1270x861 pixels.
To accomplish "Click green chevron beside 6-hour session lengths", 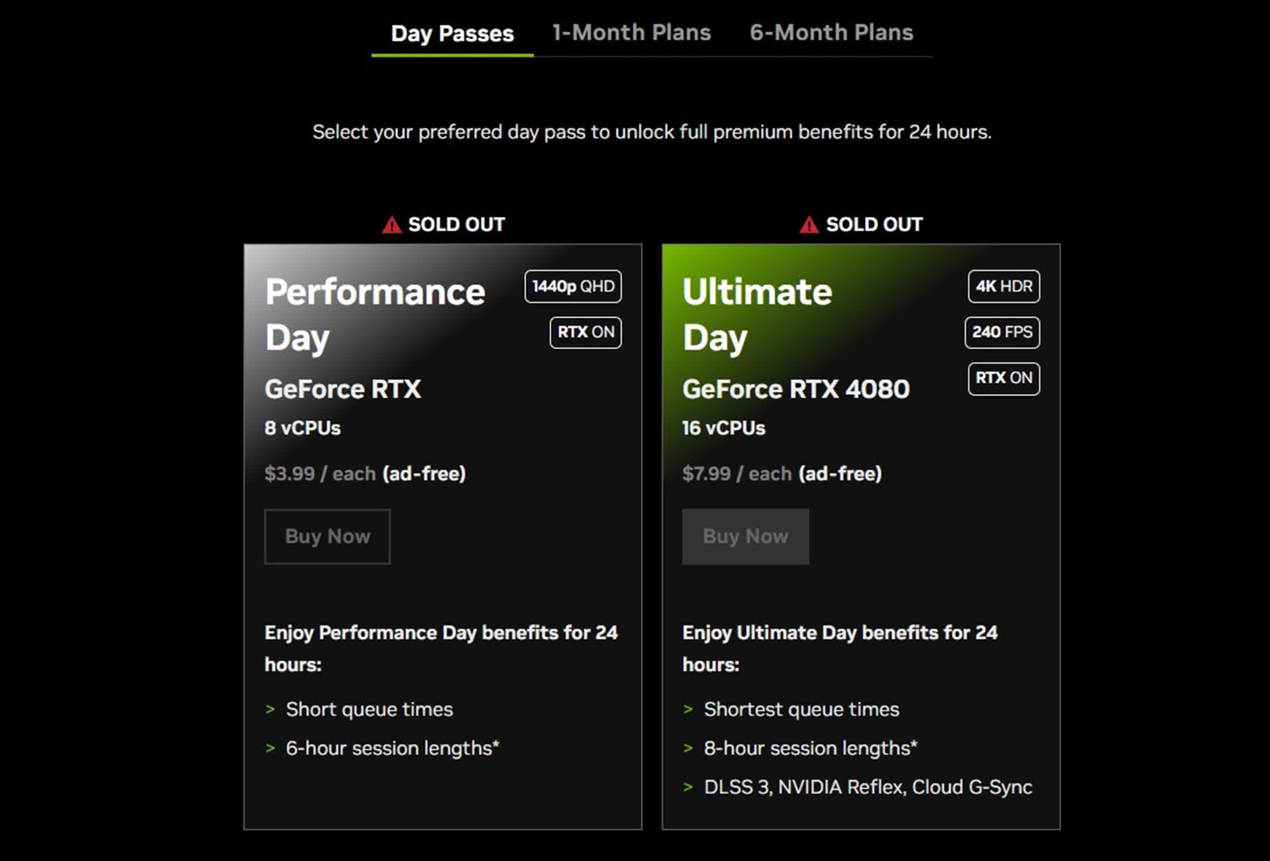I will click(270, 748).
